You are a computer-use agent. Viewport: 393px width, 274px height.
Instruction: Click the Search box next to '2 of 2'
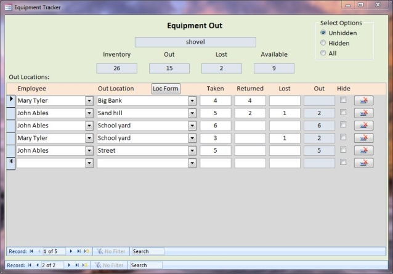146,265
